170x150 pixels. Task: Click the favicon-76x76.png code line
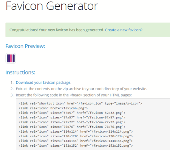point(72,127)
